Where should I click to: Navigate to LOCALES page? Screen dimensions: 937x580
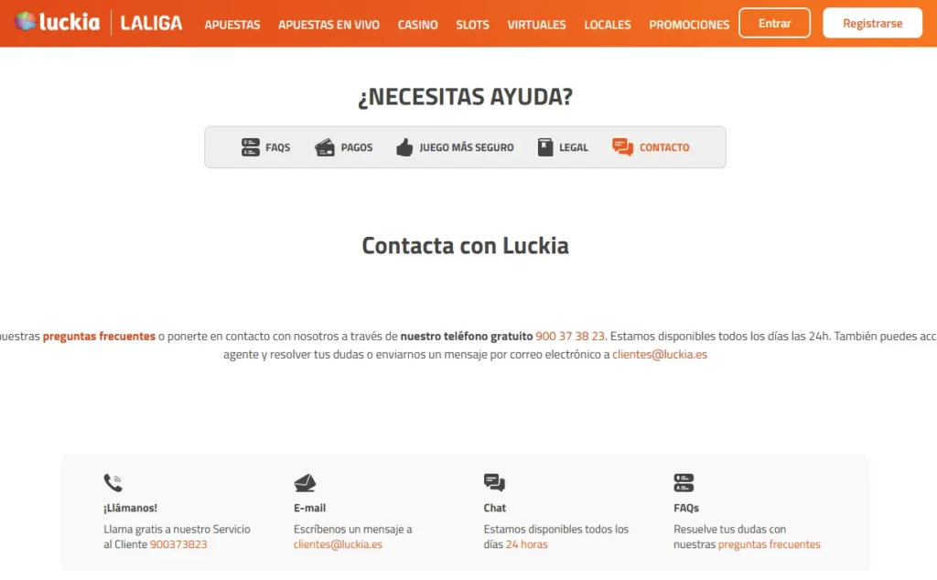coord(608,25)
